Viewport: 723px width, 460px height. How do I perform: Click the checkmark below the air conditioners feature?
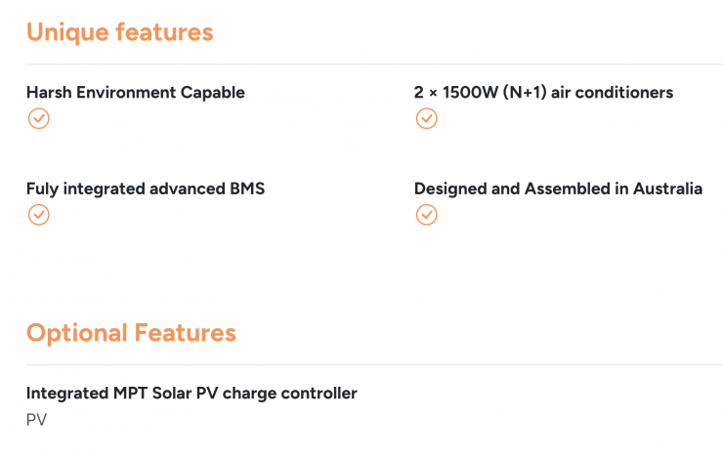[426, 118]
